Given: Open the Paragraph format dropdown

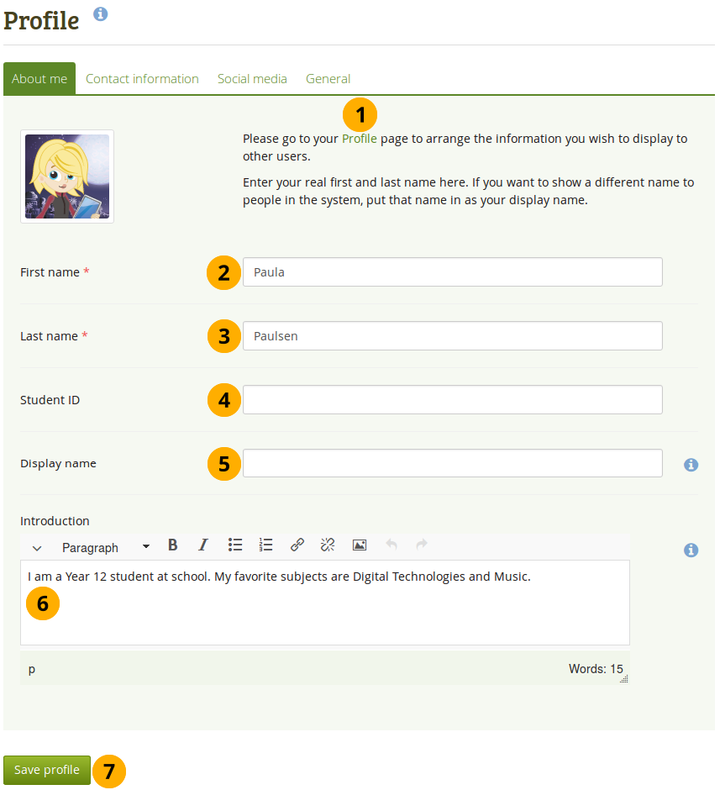Looking at the screenshot, I should [105, 547].
